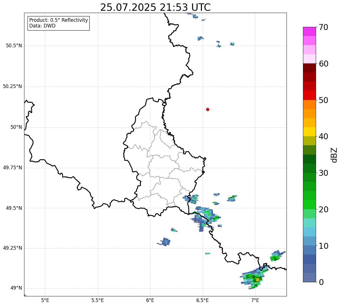Click the 50.25°N latitude label
341x306 pixels.
tap(12, 86)
